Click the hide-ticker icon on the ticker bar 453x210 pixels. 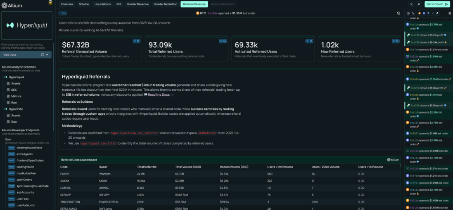point(398,13)
